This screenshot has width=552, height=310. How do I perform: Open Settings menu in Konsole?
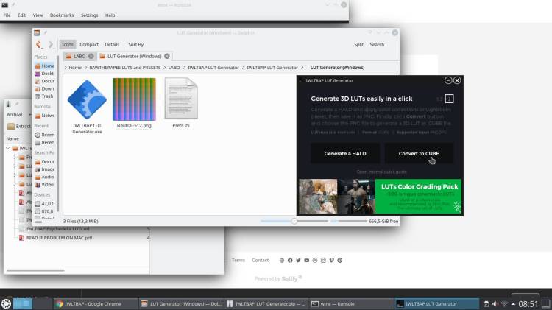tap(89, 15)
